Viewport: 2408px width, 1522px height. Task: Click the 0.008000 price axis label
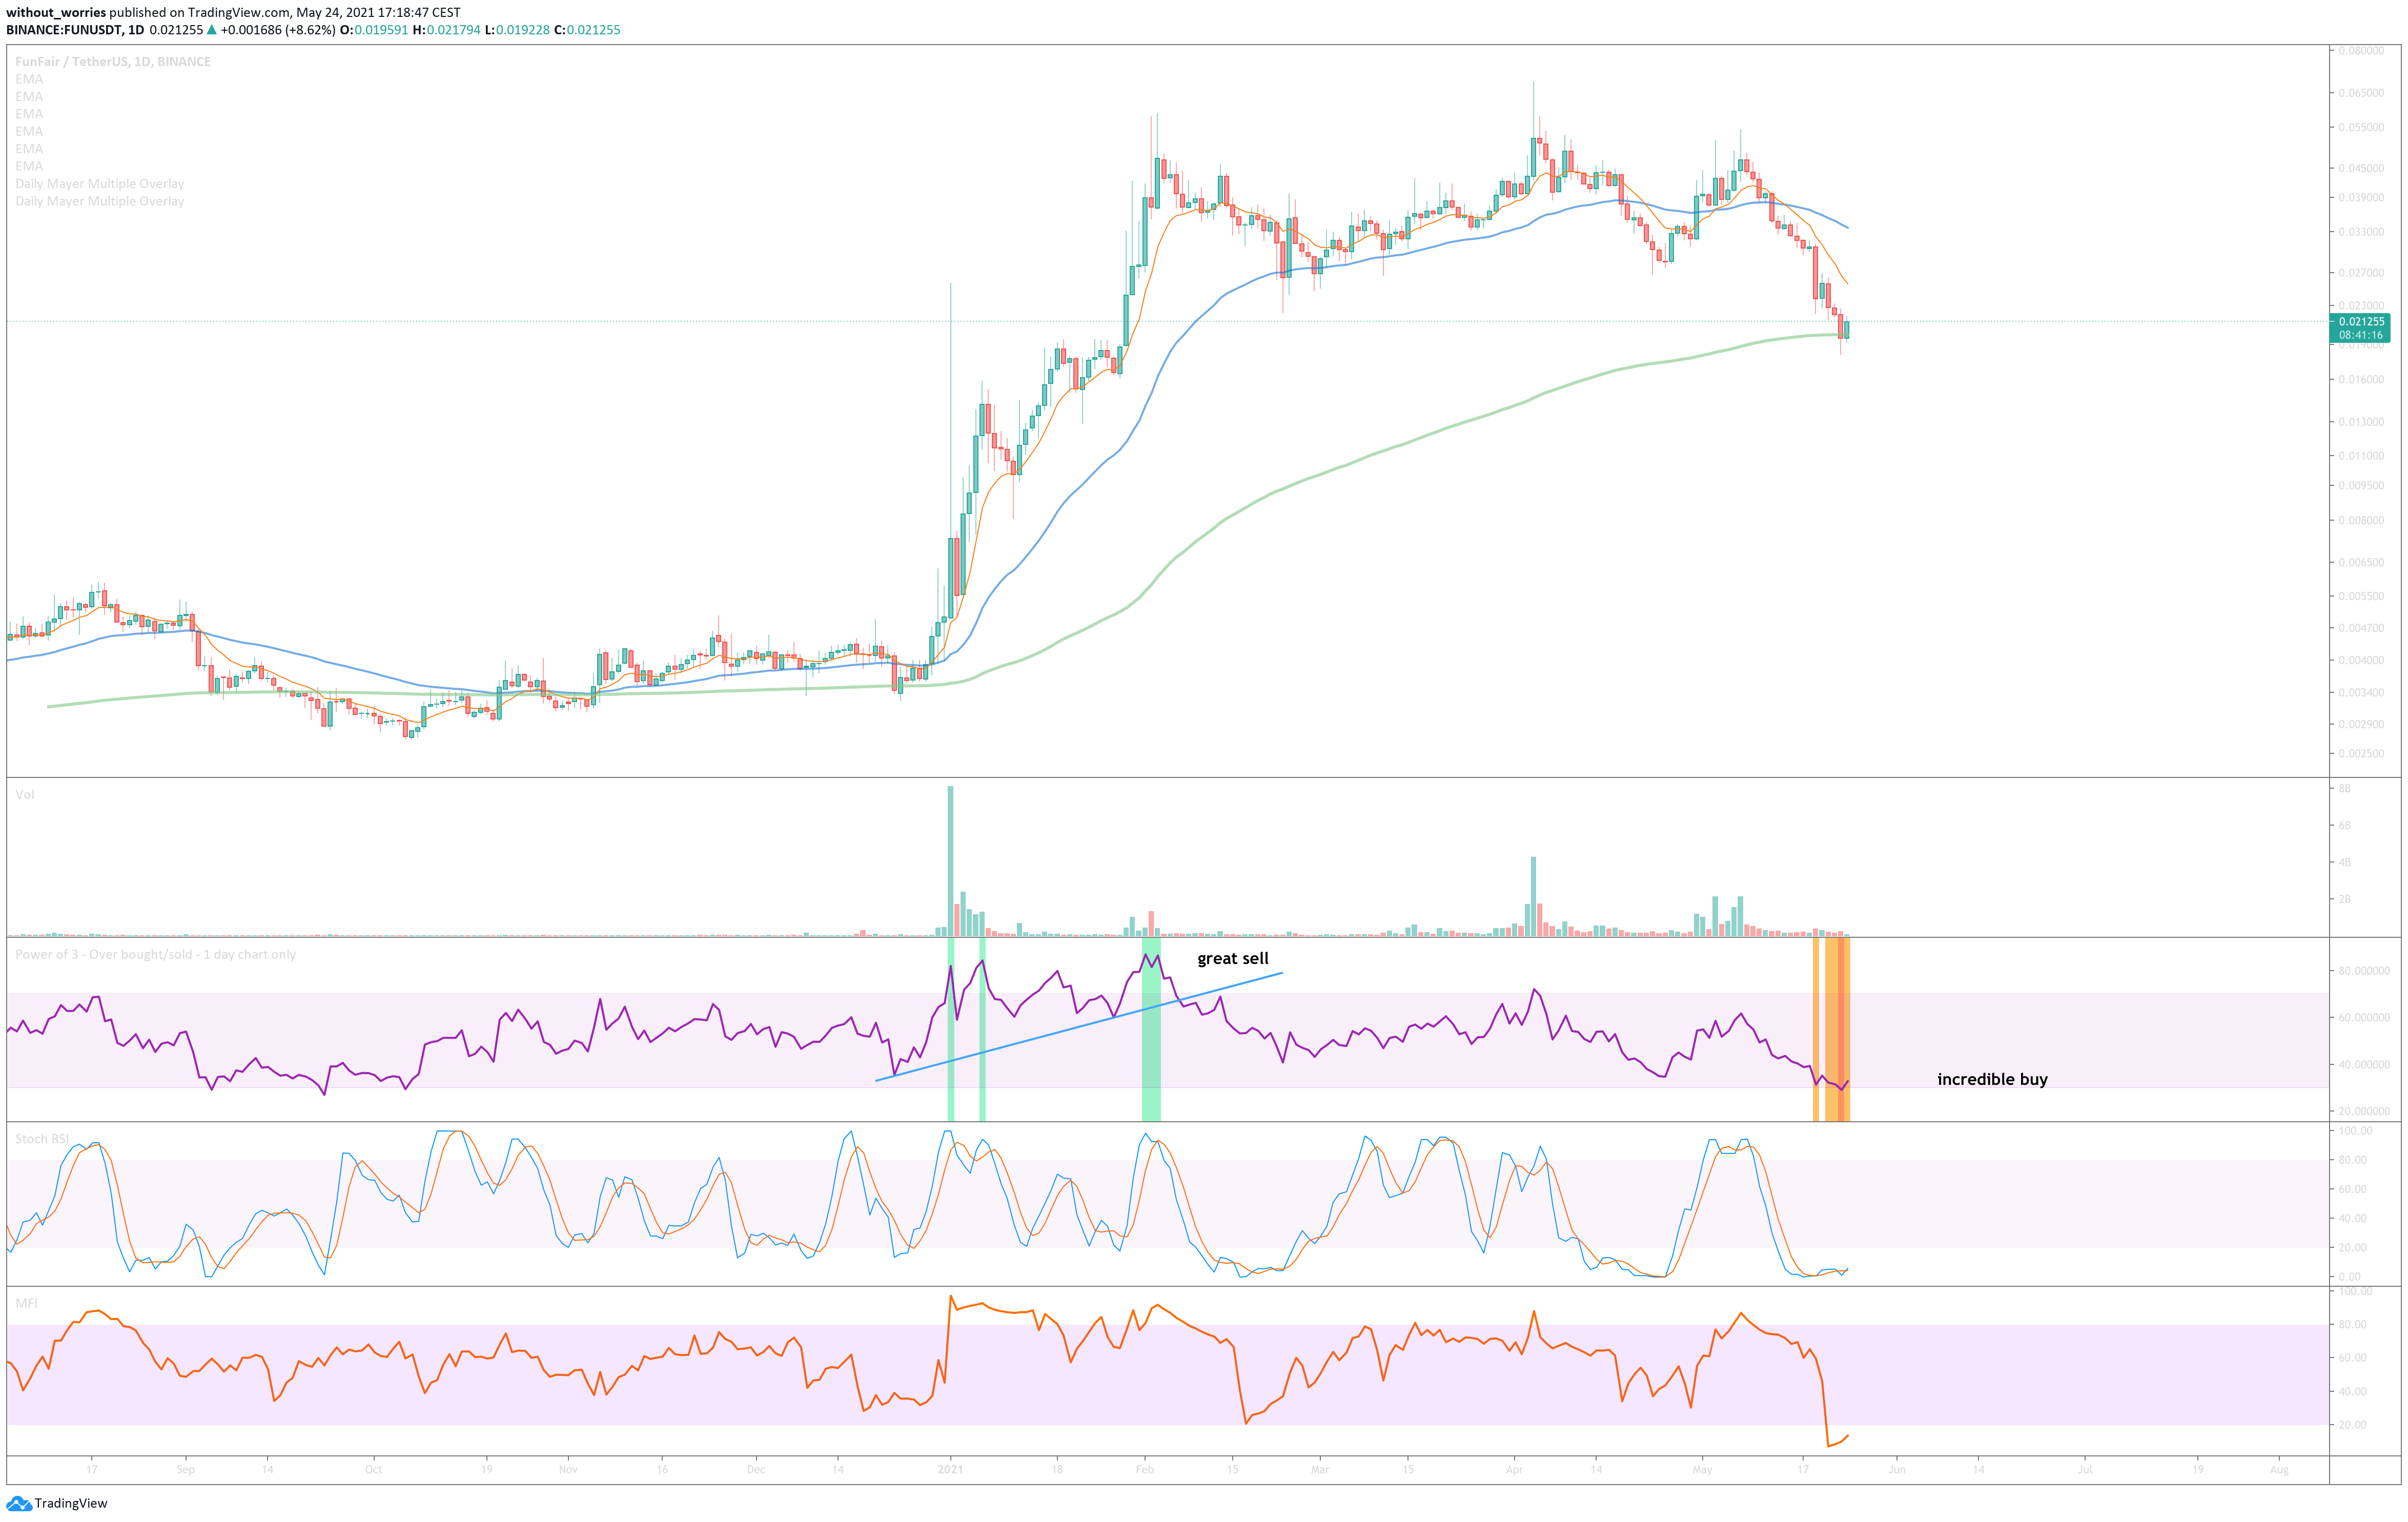coord(2361,521)
